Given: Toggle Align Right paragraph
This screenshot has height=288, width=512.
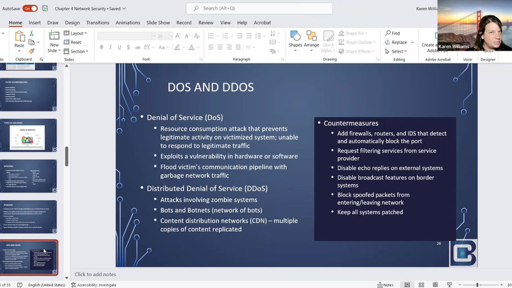Looking at the screenshot, I should click(x=229, y=47).
